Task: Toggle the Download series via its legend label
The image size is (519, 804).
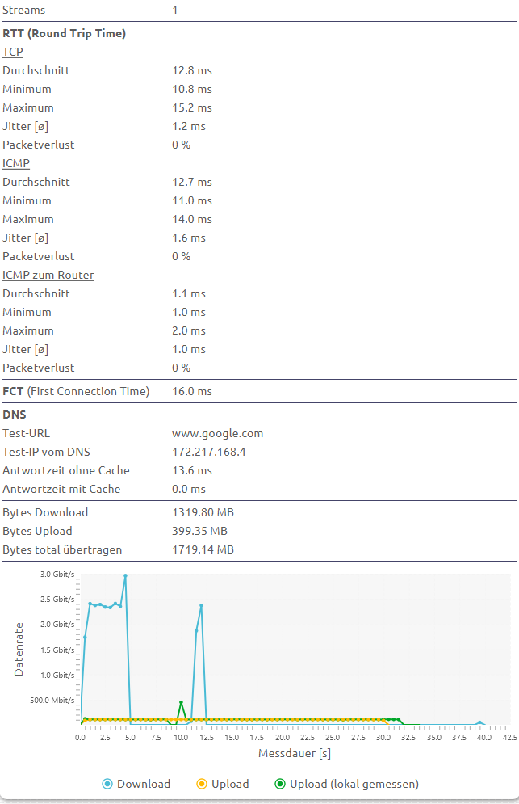Action: pyautogui.click(x=144, y=784)
